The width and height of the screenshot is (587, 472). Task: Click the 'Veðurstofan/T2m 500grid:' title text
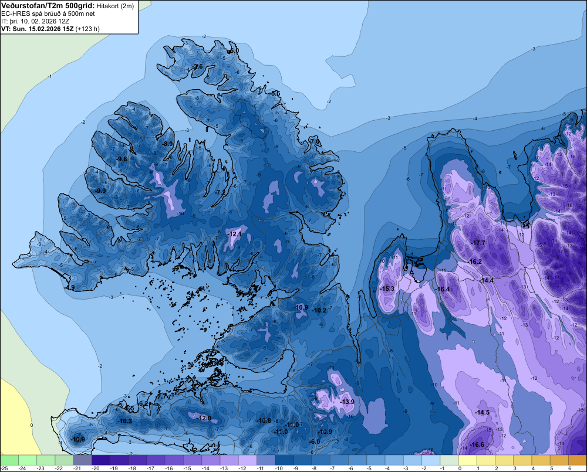48,6
